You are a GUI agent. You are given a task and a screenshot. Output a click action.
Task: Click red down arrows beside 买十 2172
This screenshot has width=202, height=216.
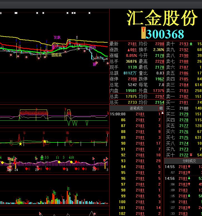click(x=191, y=155)
